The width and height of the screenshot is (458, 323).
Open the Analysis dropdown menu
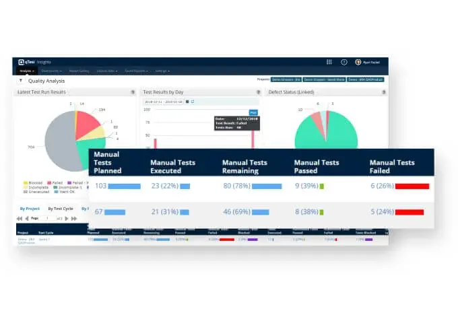tap(27, 71)
